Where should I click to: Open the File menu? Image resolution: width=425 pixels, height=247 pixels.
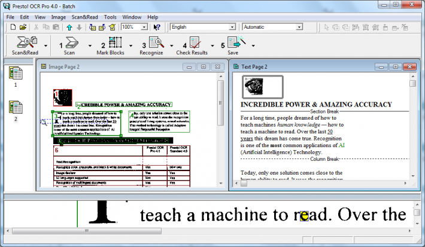tap(10, 17)
